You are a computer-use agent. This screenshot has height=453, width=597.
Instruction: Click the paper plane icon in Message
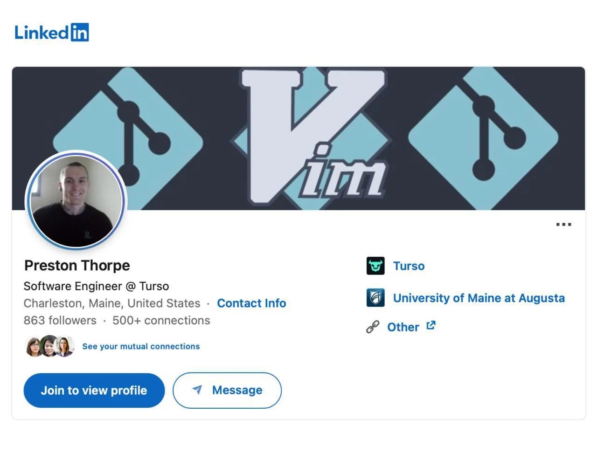[197, 390]
